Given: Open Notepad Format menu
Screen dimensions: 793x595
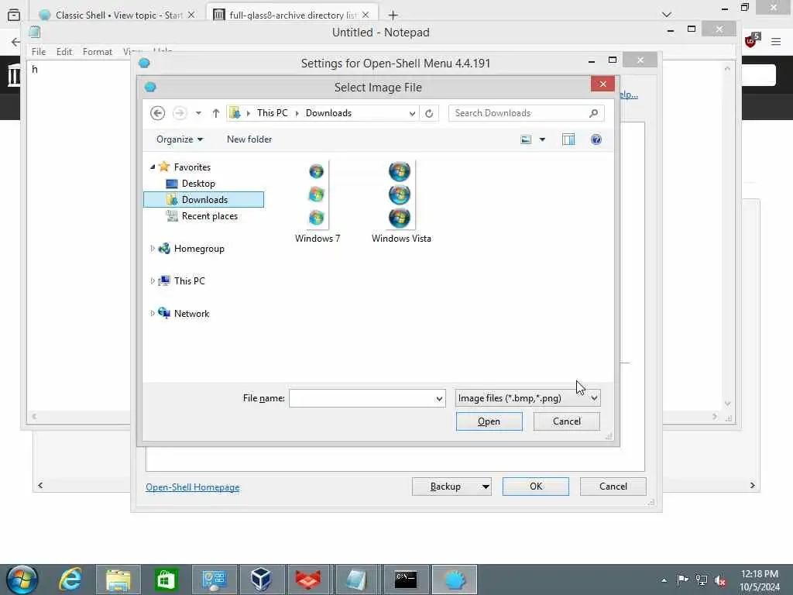Looking at the screenshot, I should tap(97, 52).
